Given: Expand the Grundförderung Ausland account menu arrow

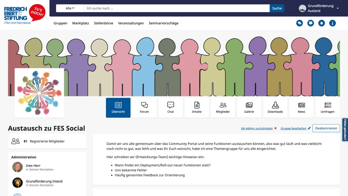Looking at the screenshot, I should tap(337, 8).
